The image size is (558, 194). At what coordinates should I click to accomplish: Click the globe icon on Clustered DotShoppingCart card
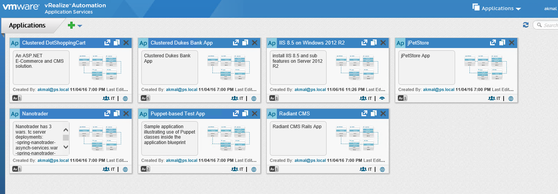(125, 99)
